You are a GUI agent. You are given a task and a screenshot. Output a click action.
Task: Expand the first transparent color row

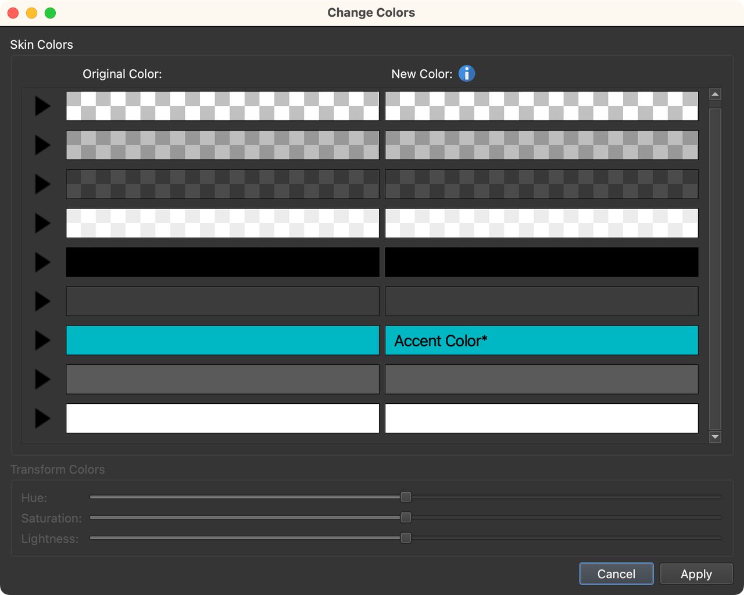point(42,106)
